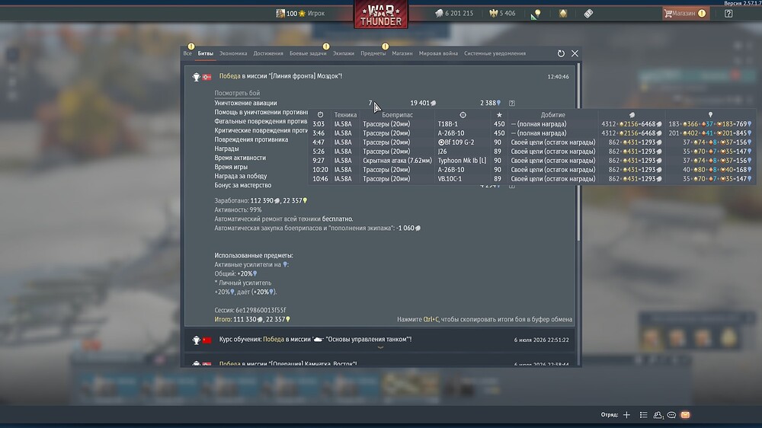Open the help question-mark icon
This screenshot has width=762, height=428.
click(x=728, y=14)
